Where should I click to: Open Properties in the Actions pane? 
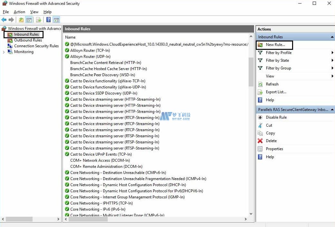[274, 149]
